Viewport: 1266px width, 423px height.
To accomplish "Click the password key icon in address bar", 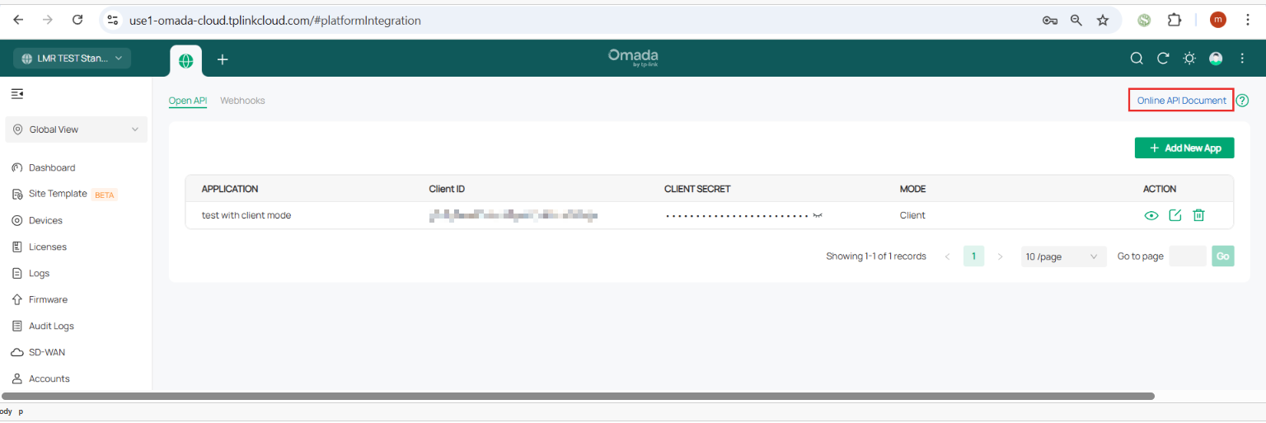I will click(1050, 21).
